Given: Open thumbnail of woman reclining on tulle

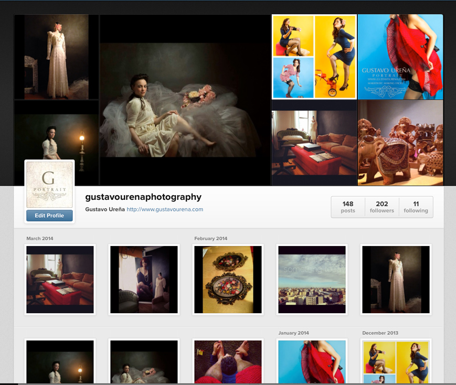Looking at the screenshot, I should tap(144, 361).
